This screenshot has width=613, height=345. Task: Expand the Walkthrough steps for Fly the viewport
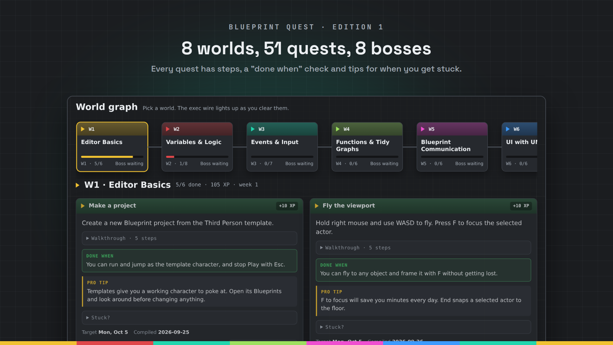pos(423,248)
